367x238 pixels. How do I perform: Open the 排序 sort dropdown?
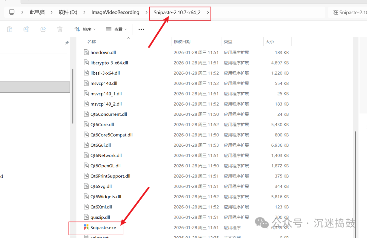coord(85,30)
